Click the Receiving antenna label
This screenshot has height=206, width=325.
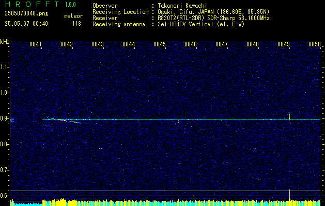tap(119, 24)
